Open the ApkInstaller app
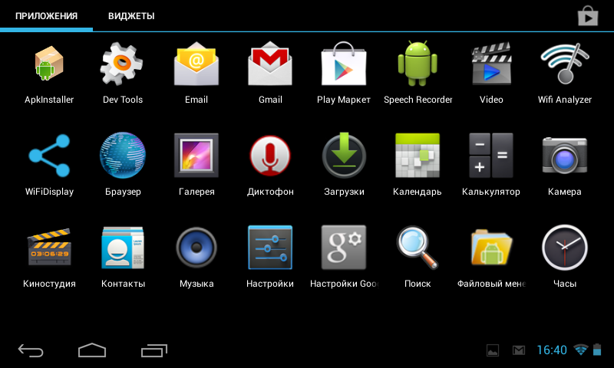Image resolution: width=614 pixels, height=368 pixels. click(49, 64)
